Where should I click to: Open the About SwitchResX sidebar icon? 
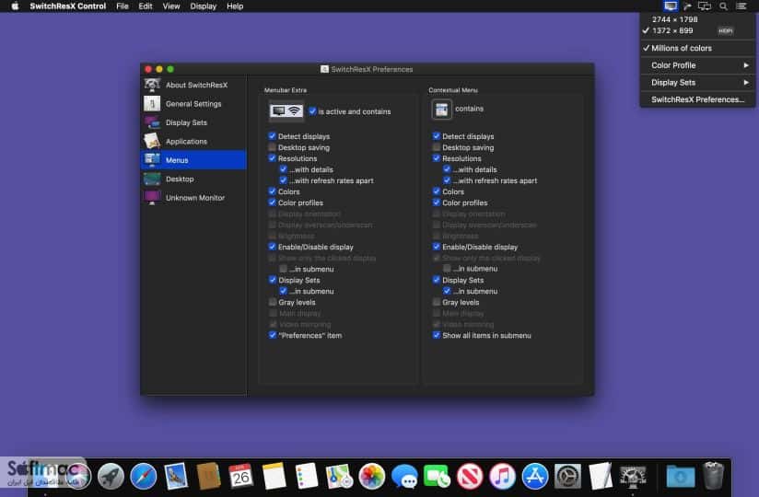tap(152, 85)
